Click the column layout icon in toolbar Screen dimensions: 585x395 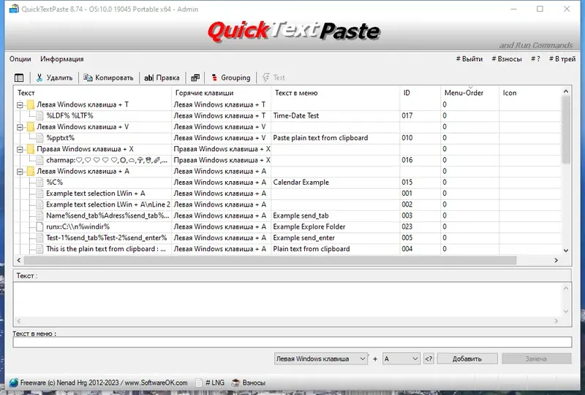(19, 77)
